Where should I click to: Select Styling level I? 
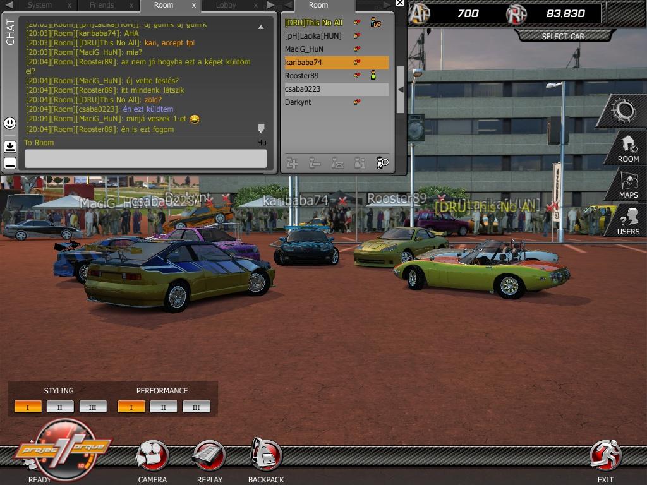pyautogui.click(x=28, y=407)
